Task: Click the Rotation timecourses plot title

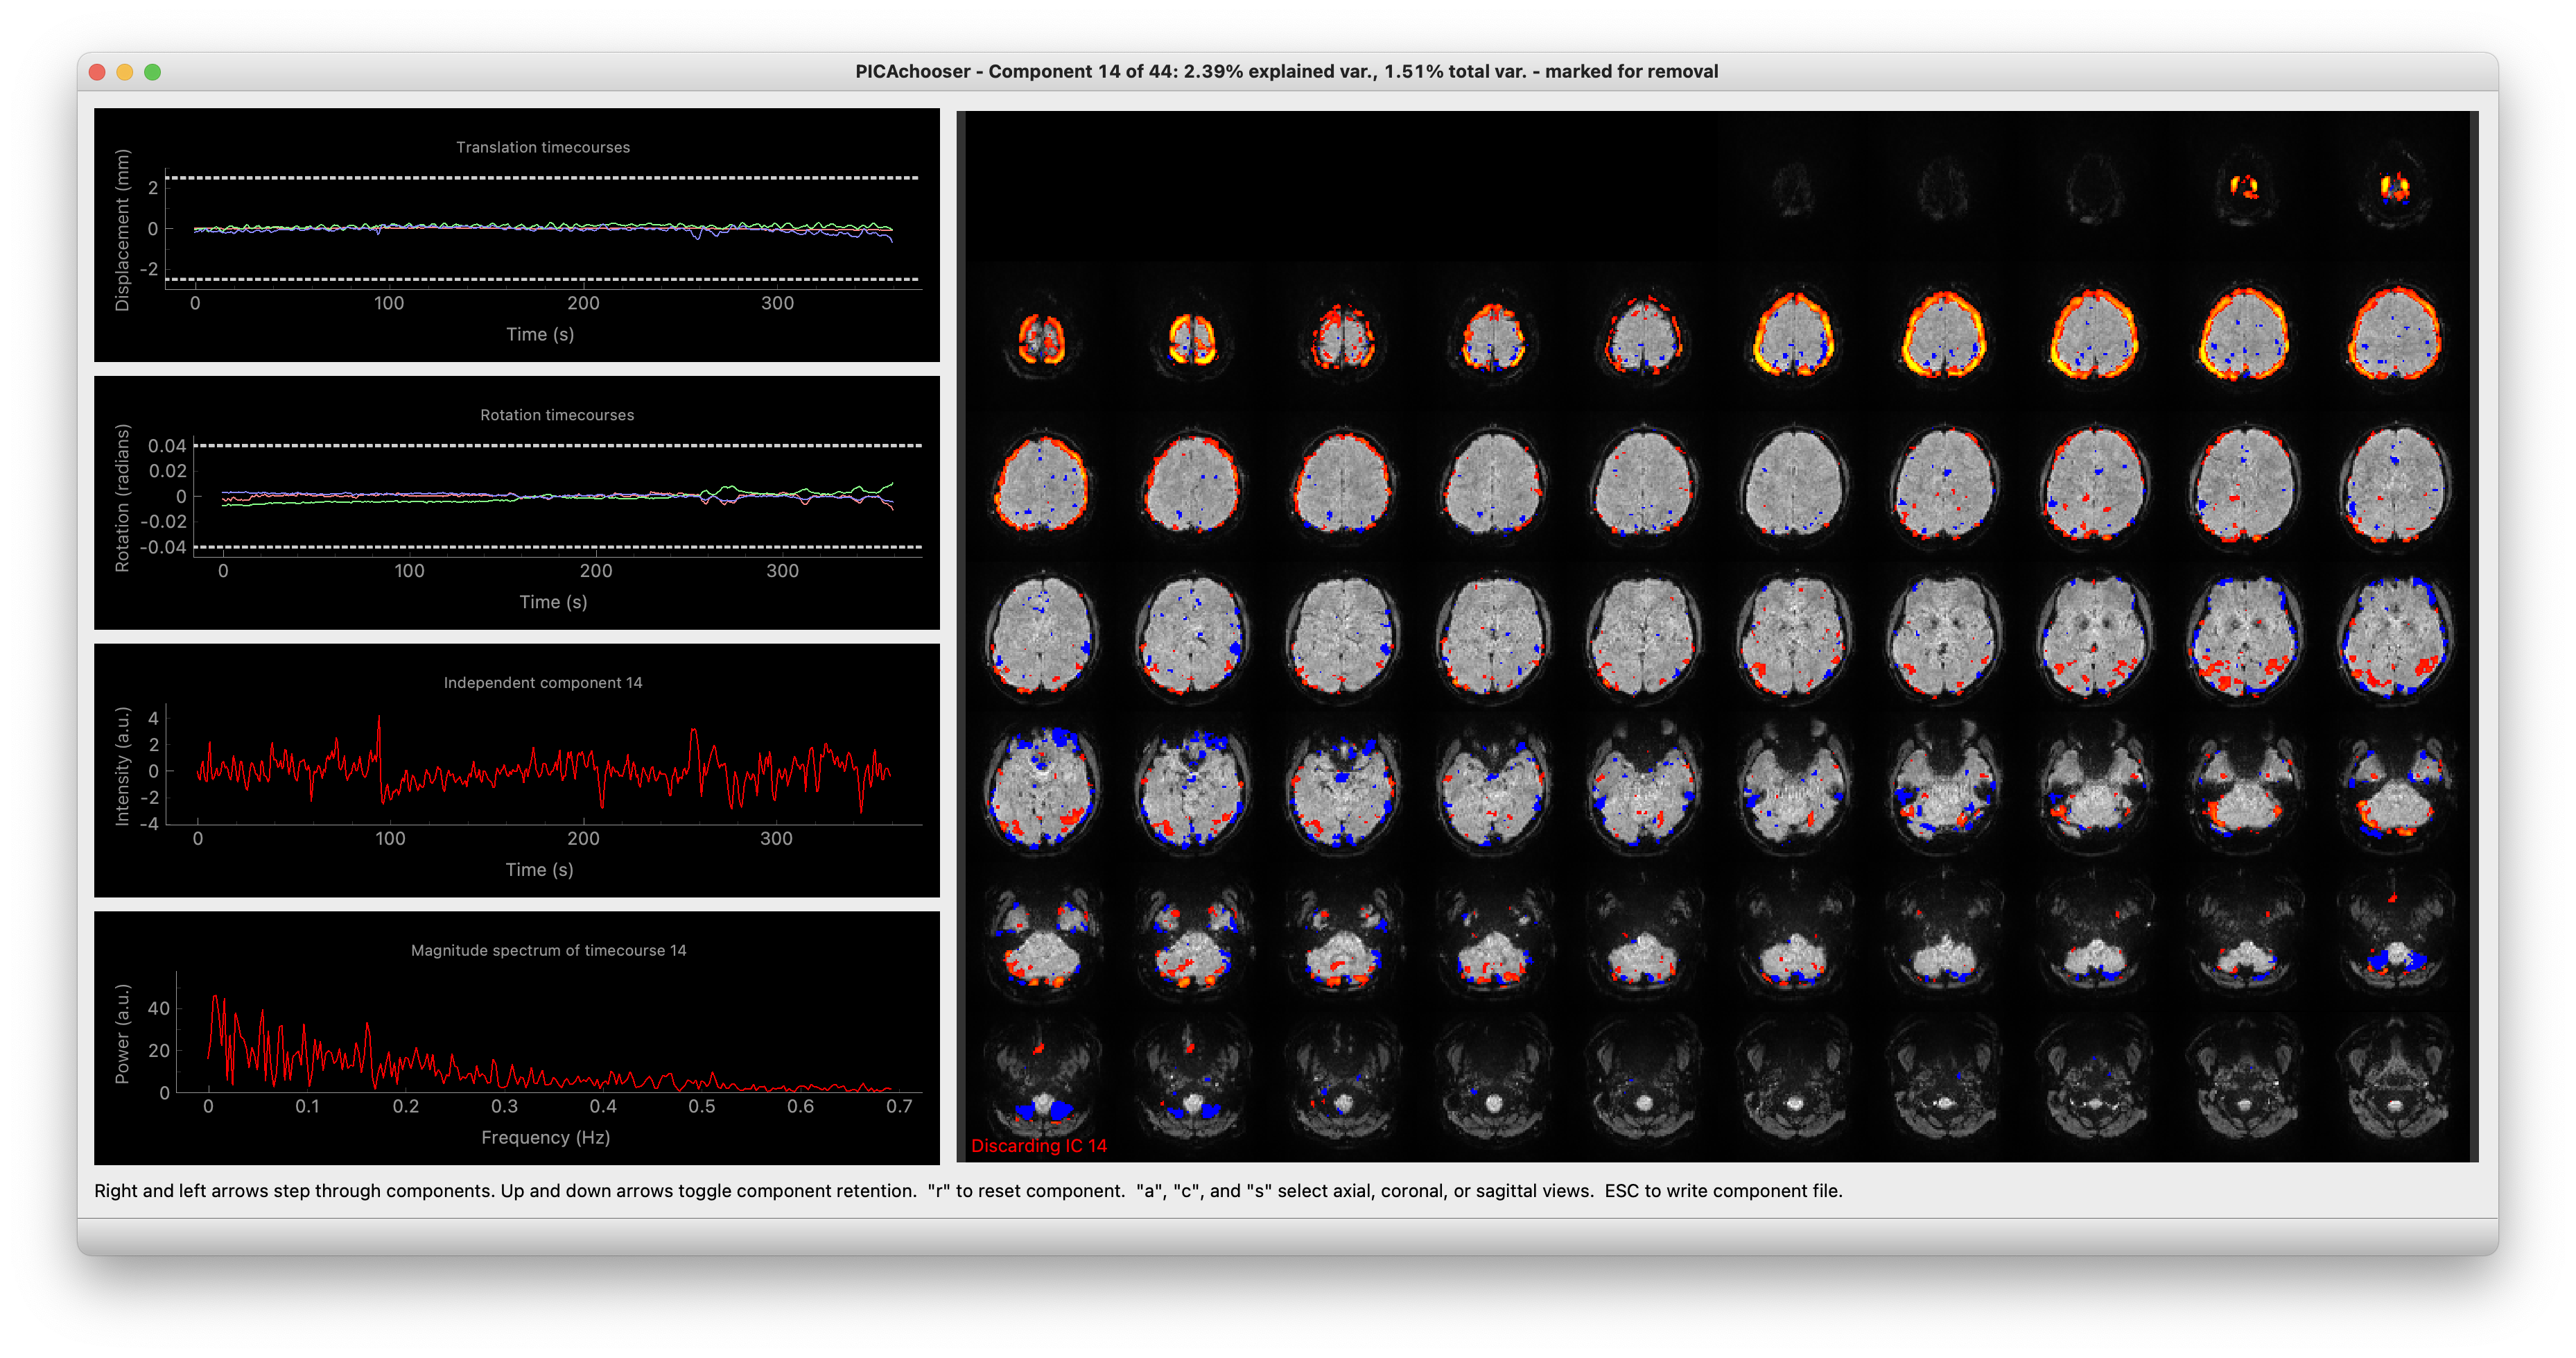Action: click(x=557, y=414)
